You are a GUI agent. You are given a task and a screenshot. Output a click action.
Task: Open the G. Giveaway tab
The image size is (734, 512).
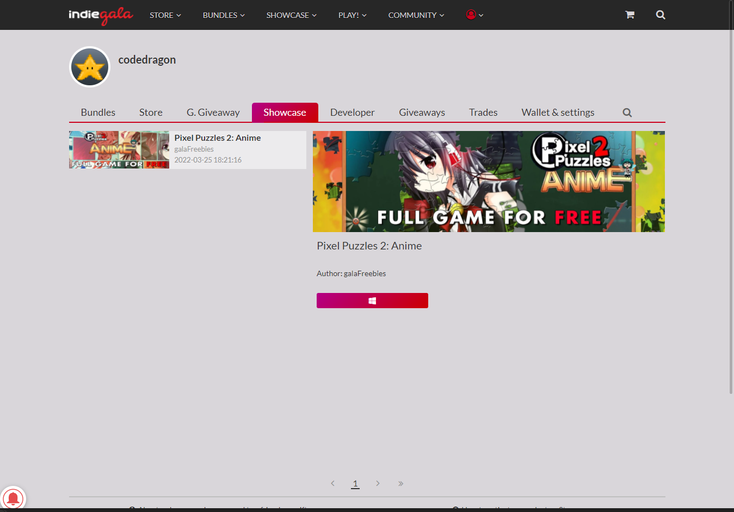click(x=213, y=113)
